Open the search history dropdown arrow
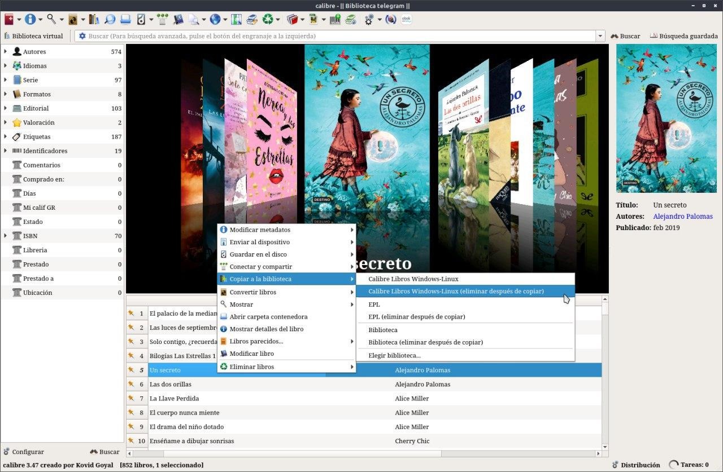The image size is (723, 472). click(x=600, y=36)
